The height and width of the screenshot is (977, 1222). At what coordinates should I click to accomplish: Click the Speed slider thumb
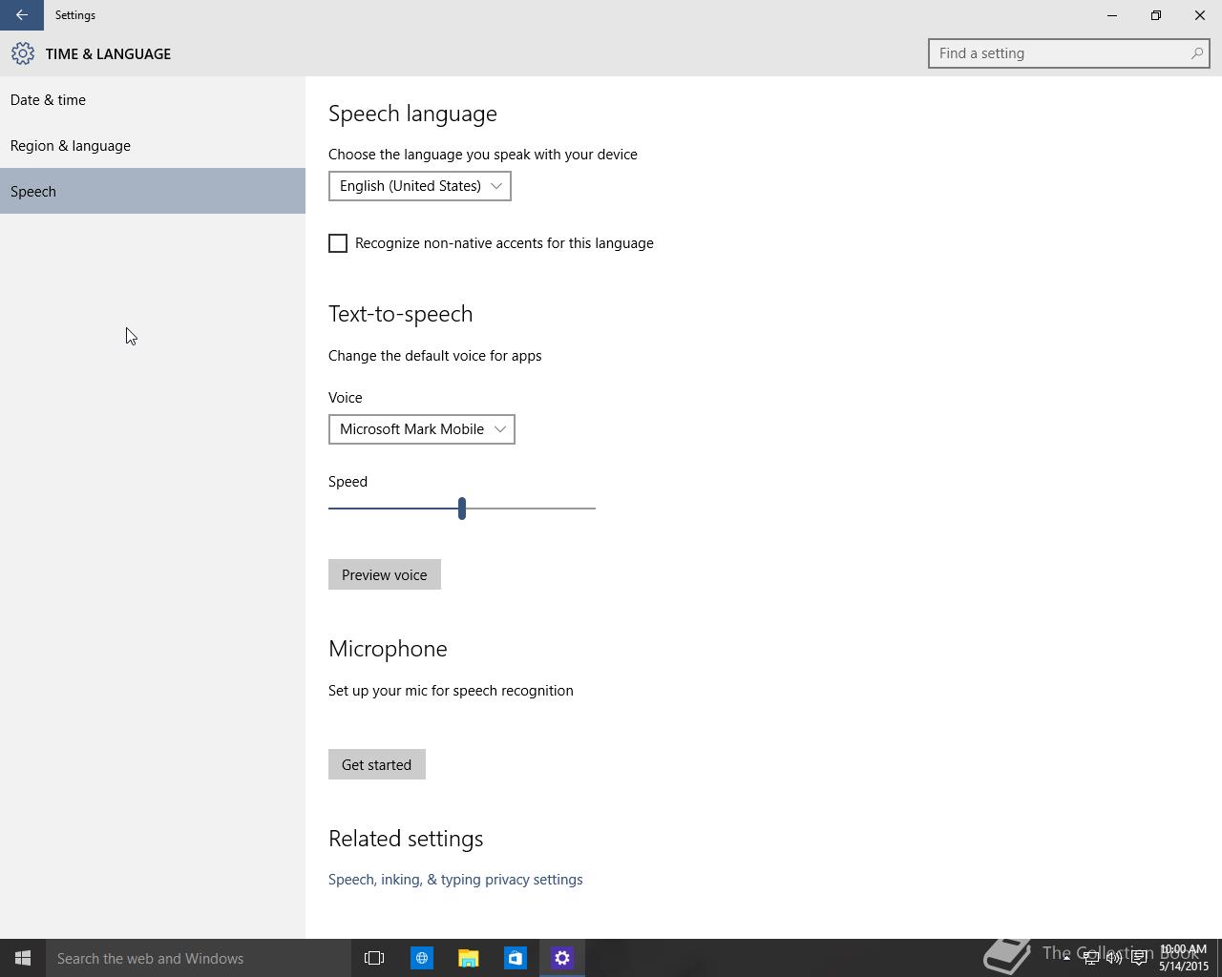point(462,509)
